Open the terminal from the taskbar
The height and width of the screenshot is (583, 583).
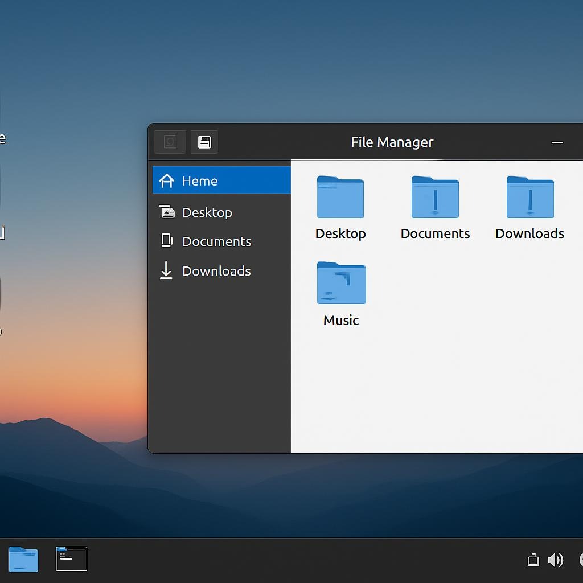pos(71,559)
